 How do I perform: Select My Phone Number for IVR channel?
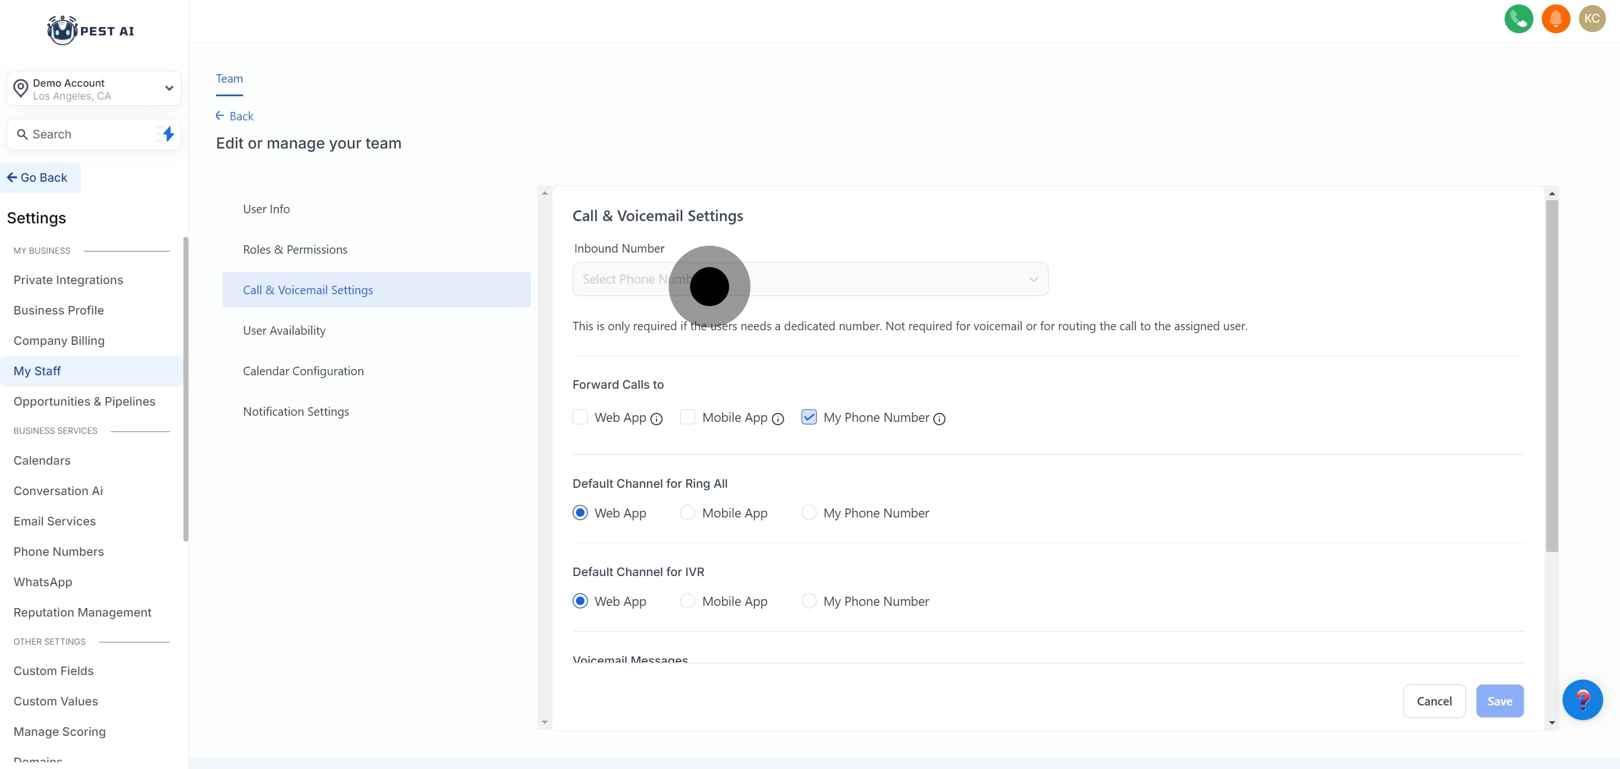809,601
